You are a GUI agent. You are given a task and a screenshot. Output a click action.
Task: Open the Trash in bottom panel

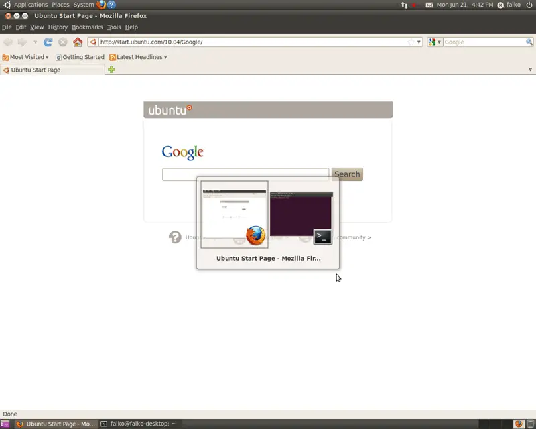click(530, 424)
